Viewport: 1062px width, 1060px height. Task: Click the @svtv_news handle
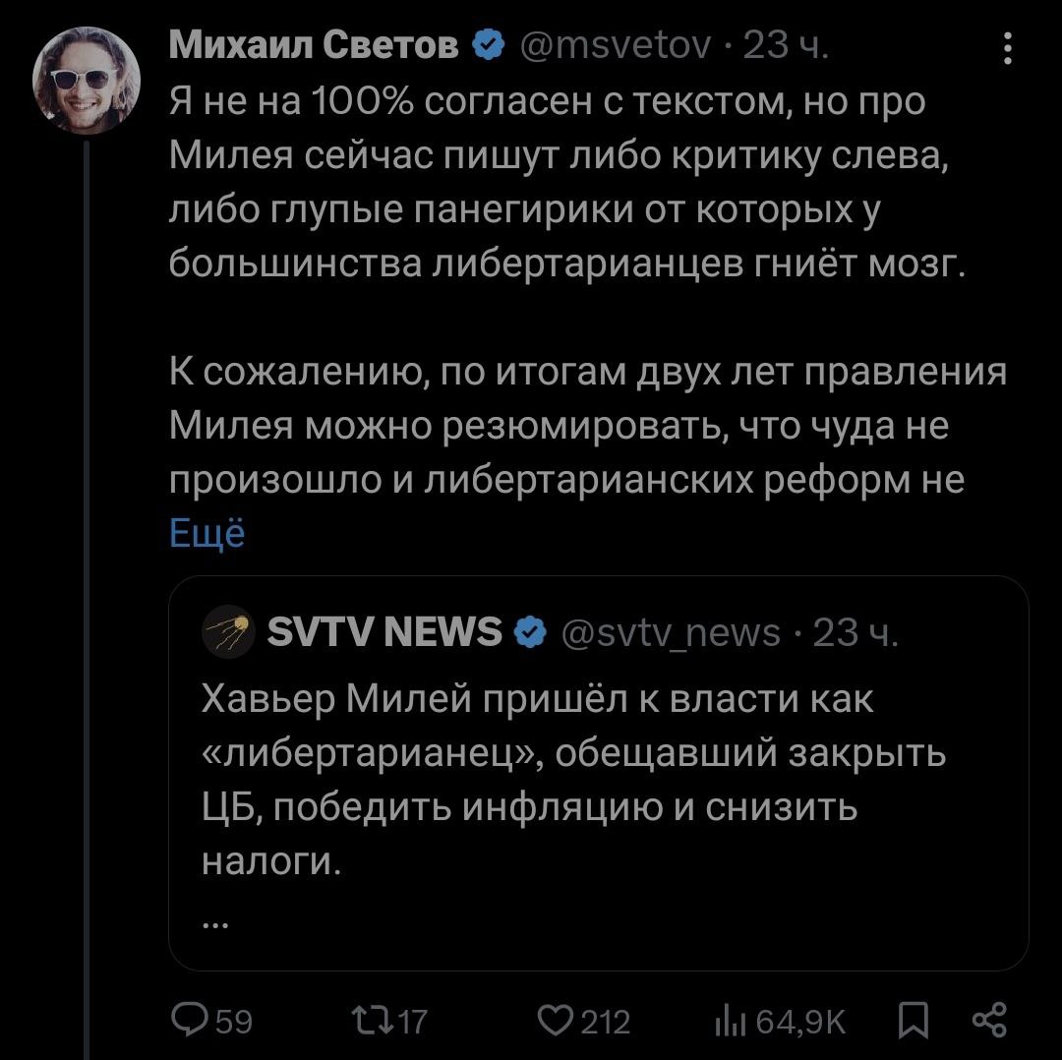[x=671, y=633]
